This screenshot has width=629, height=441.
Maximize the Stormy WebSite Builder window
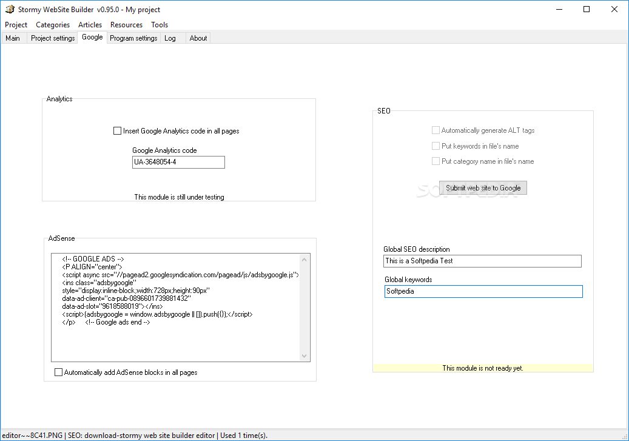[x=587, y=9]
